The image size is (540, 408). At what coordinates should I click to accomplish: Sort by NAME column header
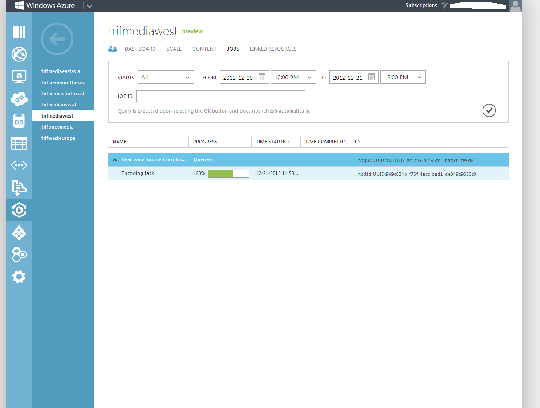pos(120,142)
